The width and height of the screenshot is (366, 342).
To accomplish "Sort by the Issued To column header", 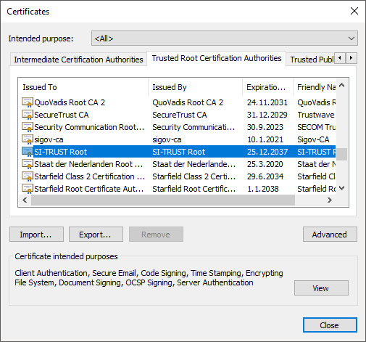I will tap(83, 87).
